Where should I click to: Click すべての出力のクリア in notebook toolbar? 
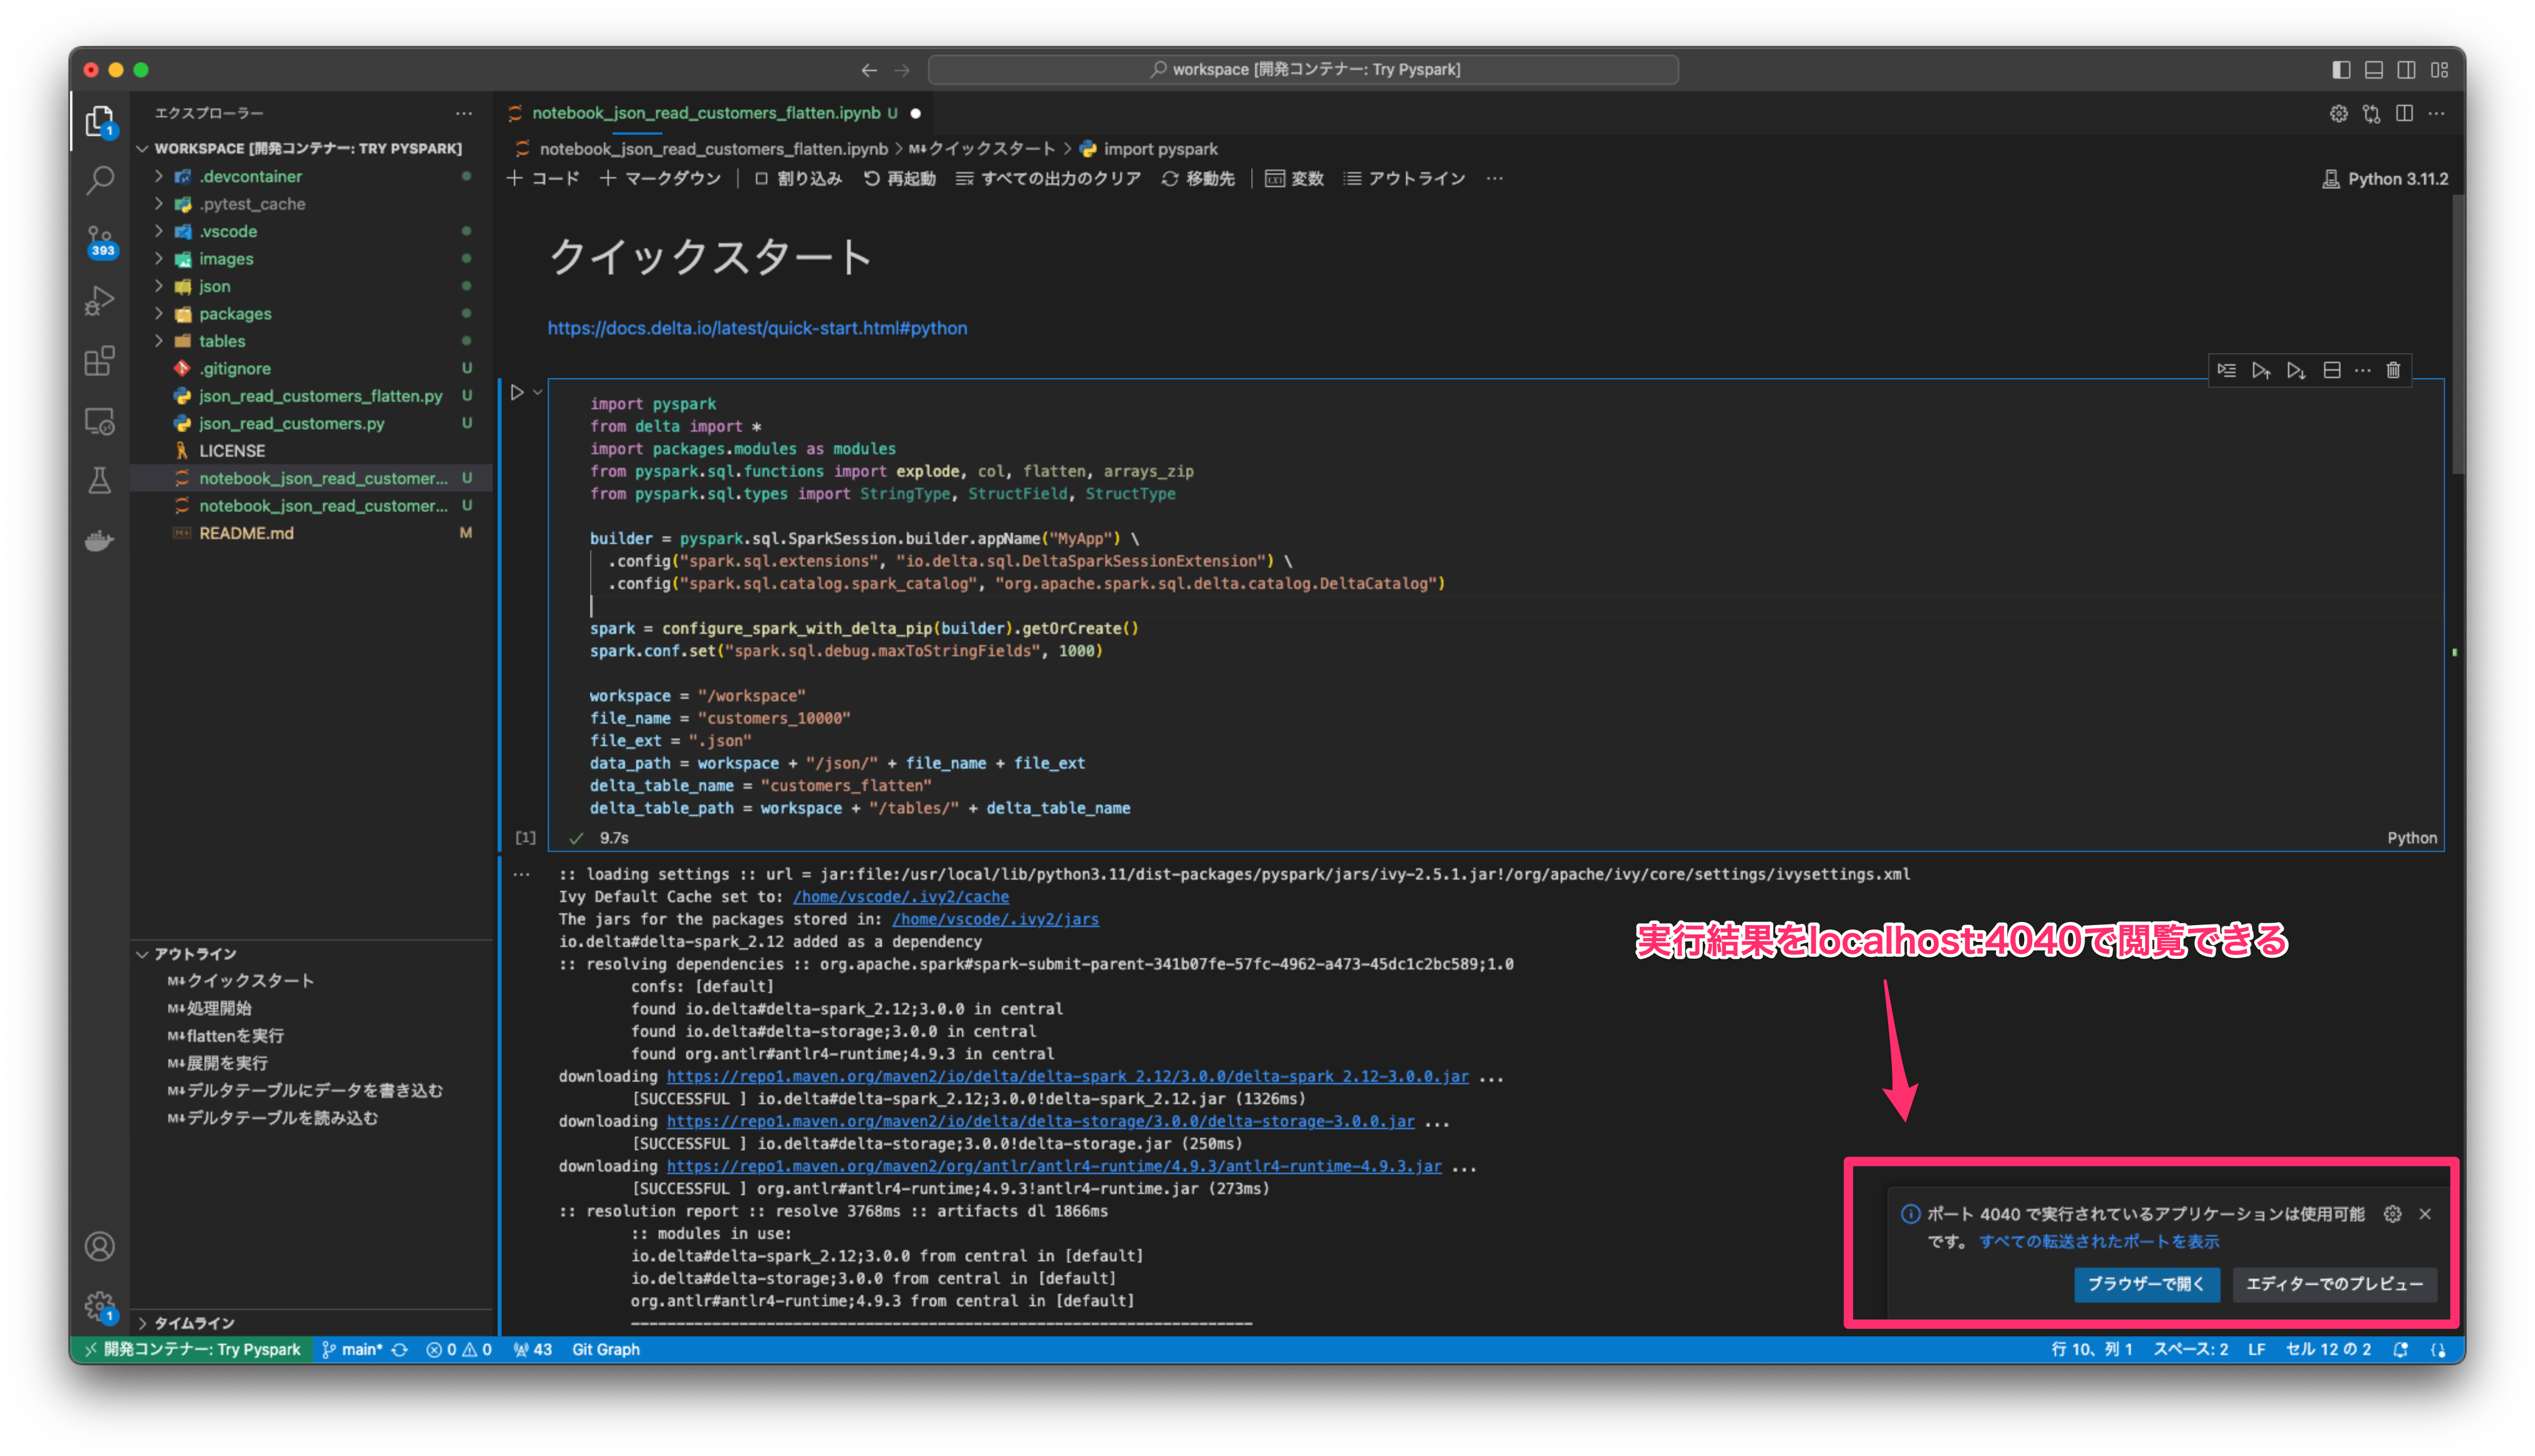[x=1049, y=178]
